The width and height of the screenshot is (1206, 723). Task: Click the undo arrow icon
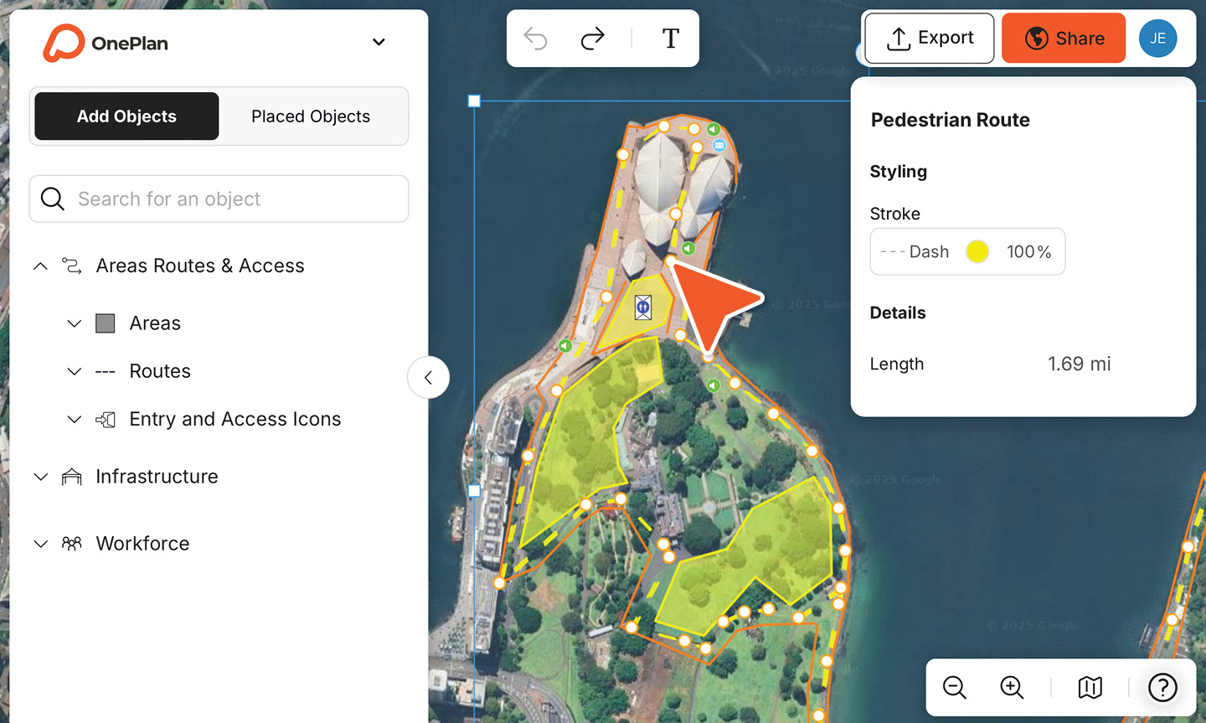535,39
